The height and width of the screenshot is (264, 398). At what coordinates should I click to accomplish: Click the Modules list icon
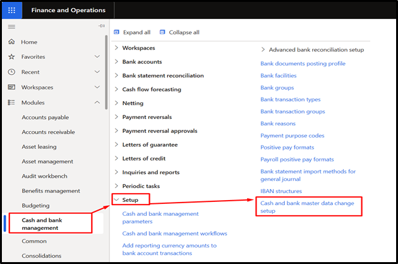11,103
